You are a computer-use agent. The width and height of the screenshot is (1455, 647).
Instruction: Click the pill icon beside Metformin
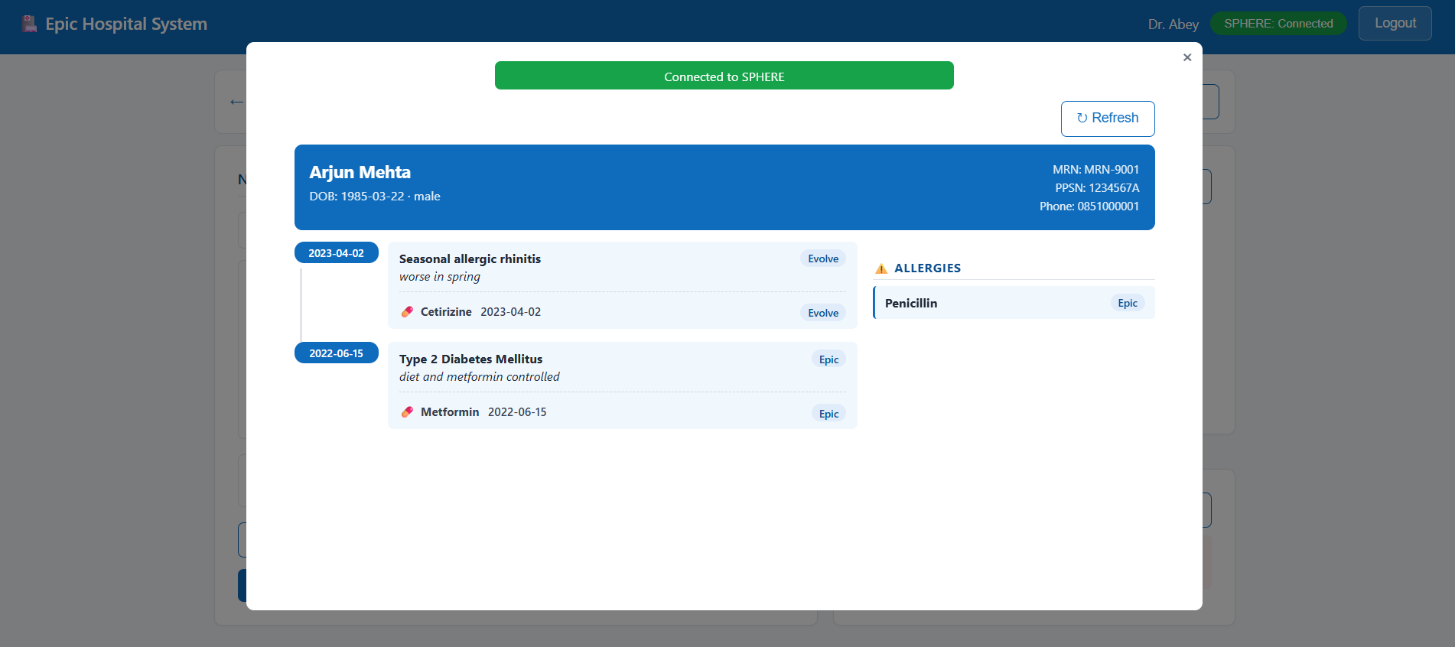pyautogui.click(x=408, y=412)
